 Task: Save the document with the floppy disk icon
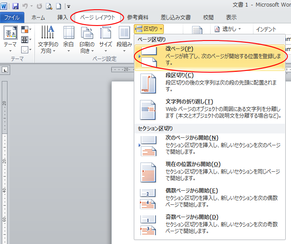(15, 6)
